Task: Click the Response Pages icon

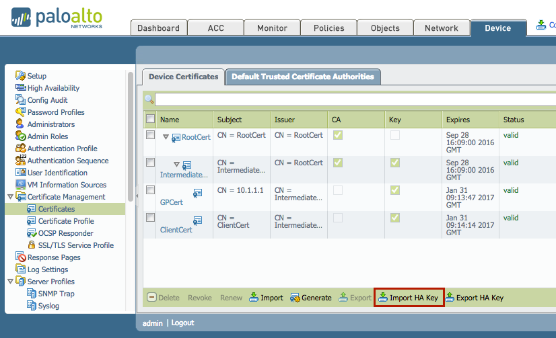Action: click(x=21, y=257)
